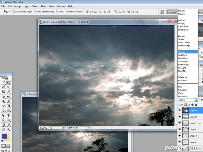203x152 pixels.
Task: Select the Hand tool
Action: coord(3,129)
